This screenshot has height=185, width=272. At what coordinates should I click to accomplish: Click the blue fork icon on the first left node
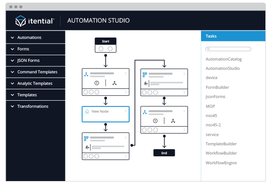[86, 75]
